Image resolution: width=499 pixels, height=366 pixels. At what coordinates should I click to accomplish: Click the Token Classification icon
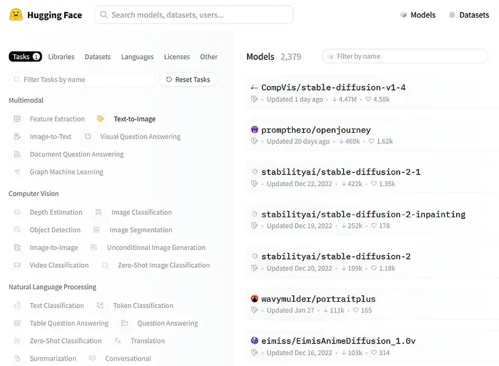click(x=100, y=306)
